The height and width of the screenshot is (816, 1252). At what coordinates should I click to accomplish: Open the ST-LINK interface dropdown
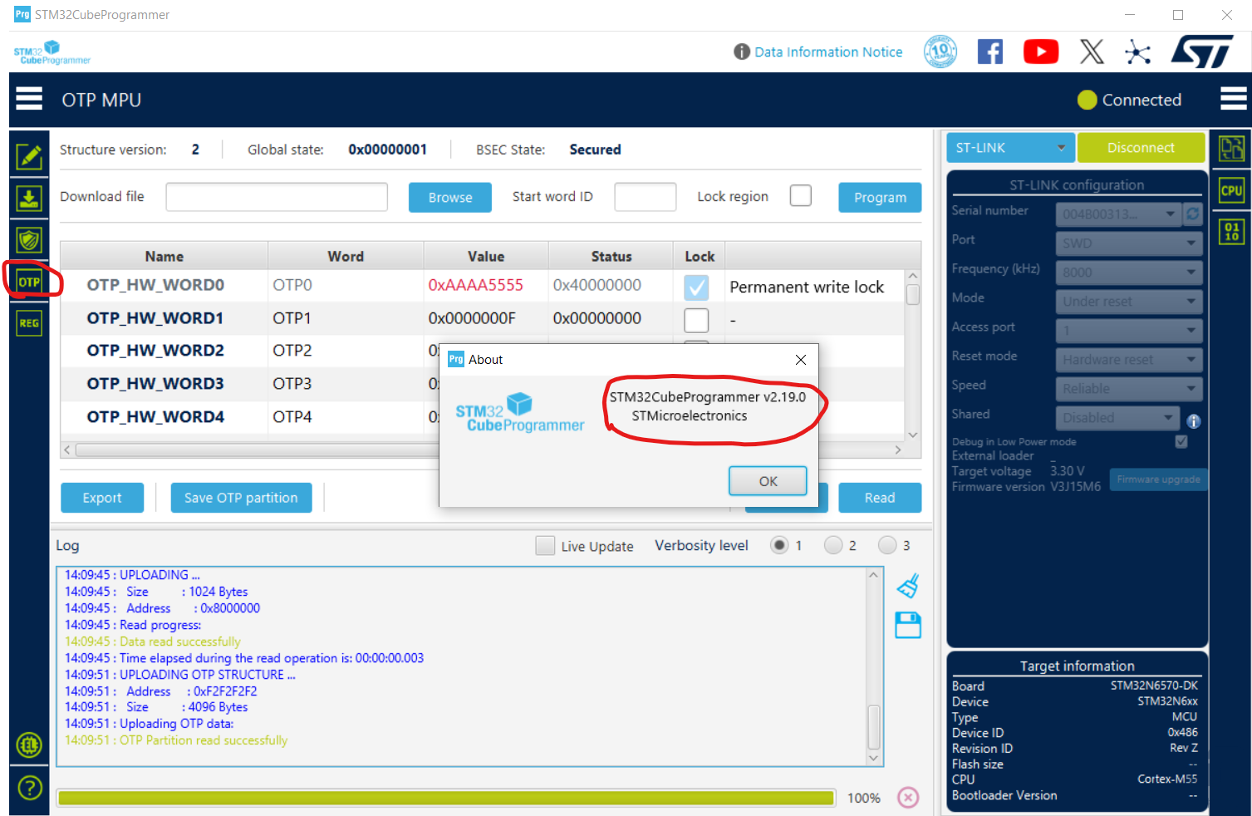tap(1010, 148)
